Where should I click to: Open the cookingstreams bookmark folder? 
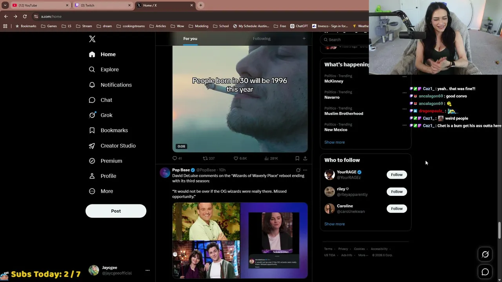[x=131, y=26]
